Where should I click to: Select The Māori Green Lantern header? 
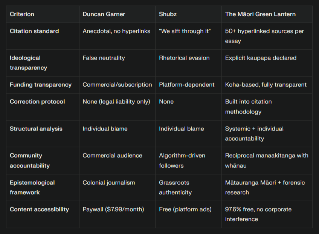260,14
